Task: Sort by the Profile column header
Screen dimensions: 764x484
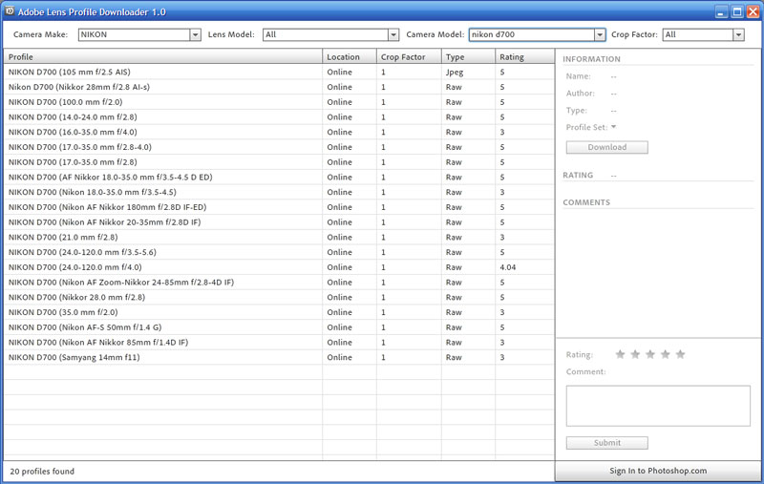Action: coord(162,56)
